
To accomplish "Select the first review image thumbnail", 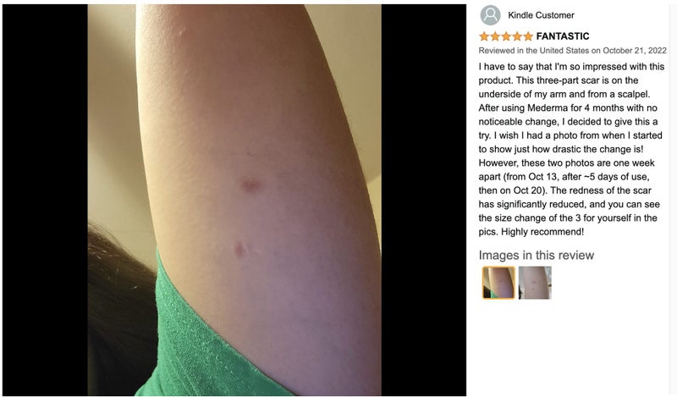I will (x=498, y=283).
